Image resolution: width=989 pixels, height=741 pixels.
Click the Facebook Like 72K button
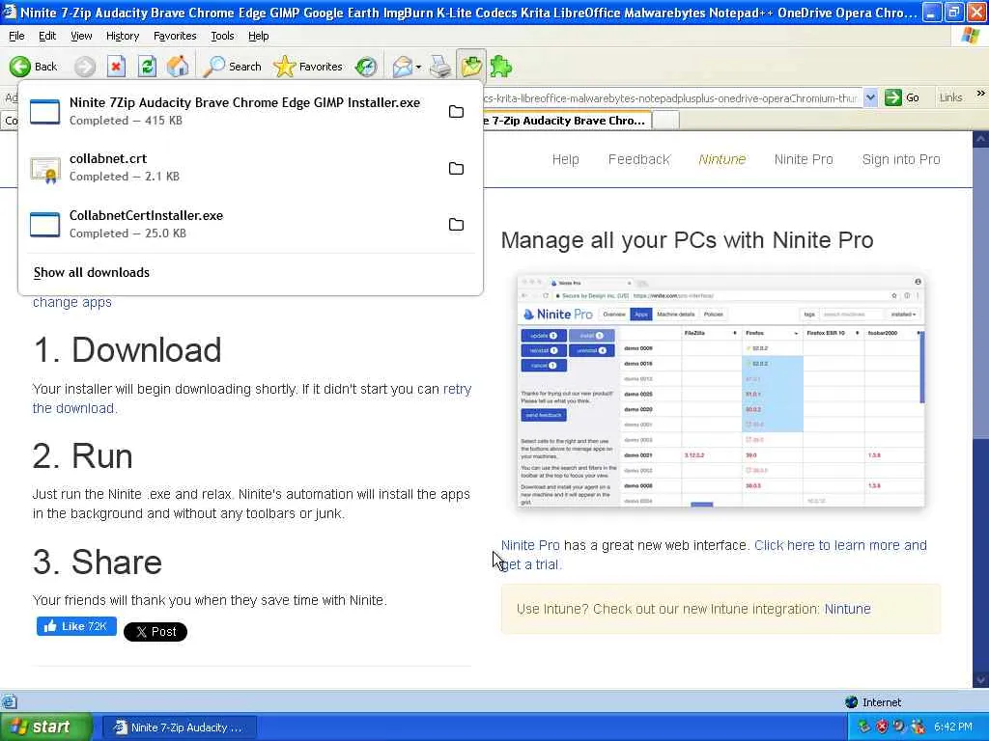click(x=76, y=625)
